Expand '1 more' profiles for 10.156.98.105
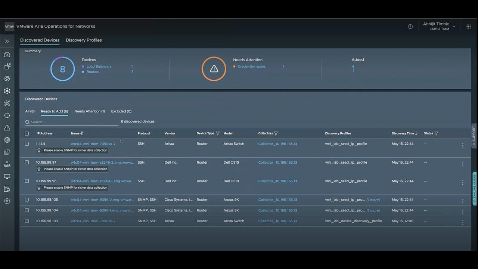Screen dimensions: 478x269 [373, 200]
